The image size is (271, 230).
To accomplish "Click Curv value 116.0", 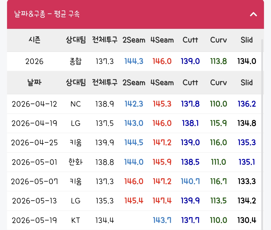I will 219,143.
